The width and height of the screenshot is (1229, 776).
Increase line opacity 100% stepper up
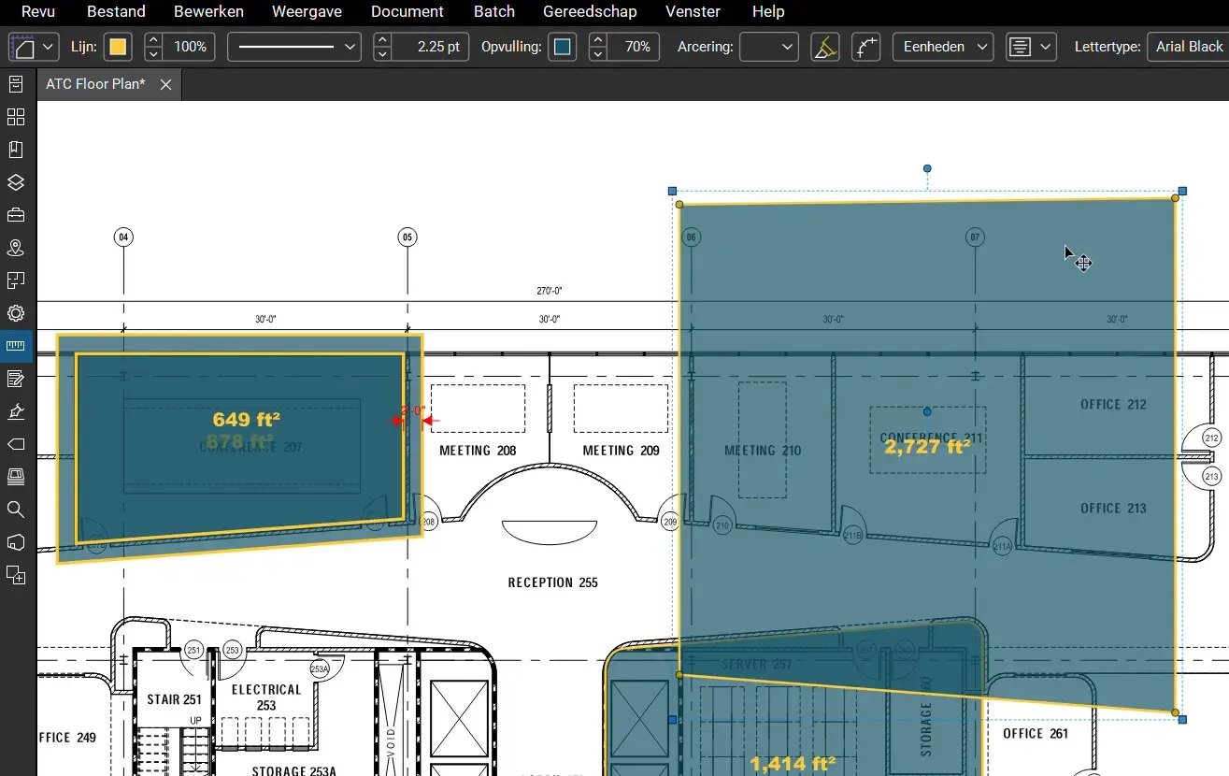154,40
